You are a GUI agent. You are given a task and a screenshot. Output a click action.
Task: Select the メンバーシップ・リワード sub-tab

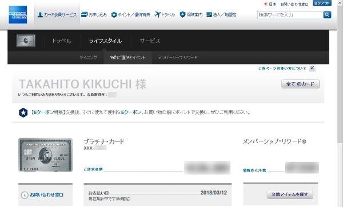point(178,58)
